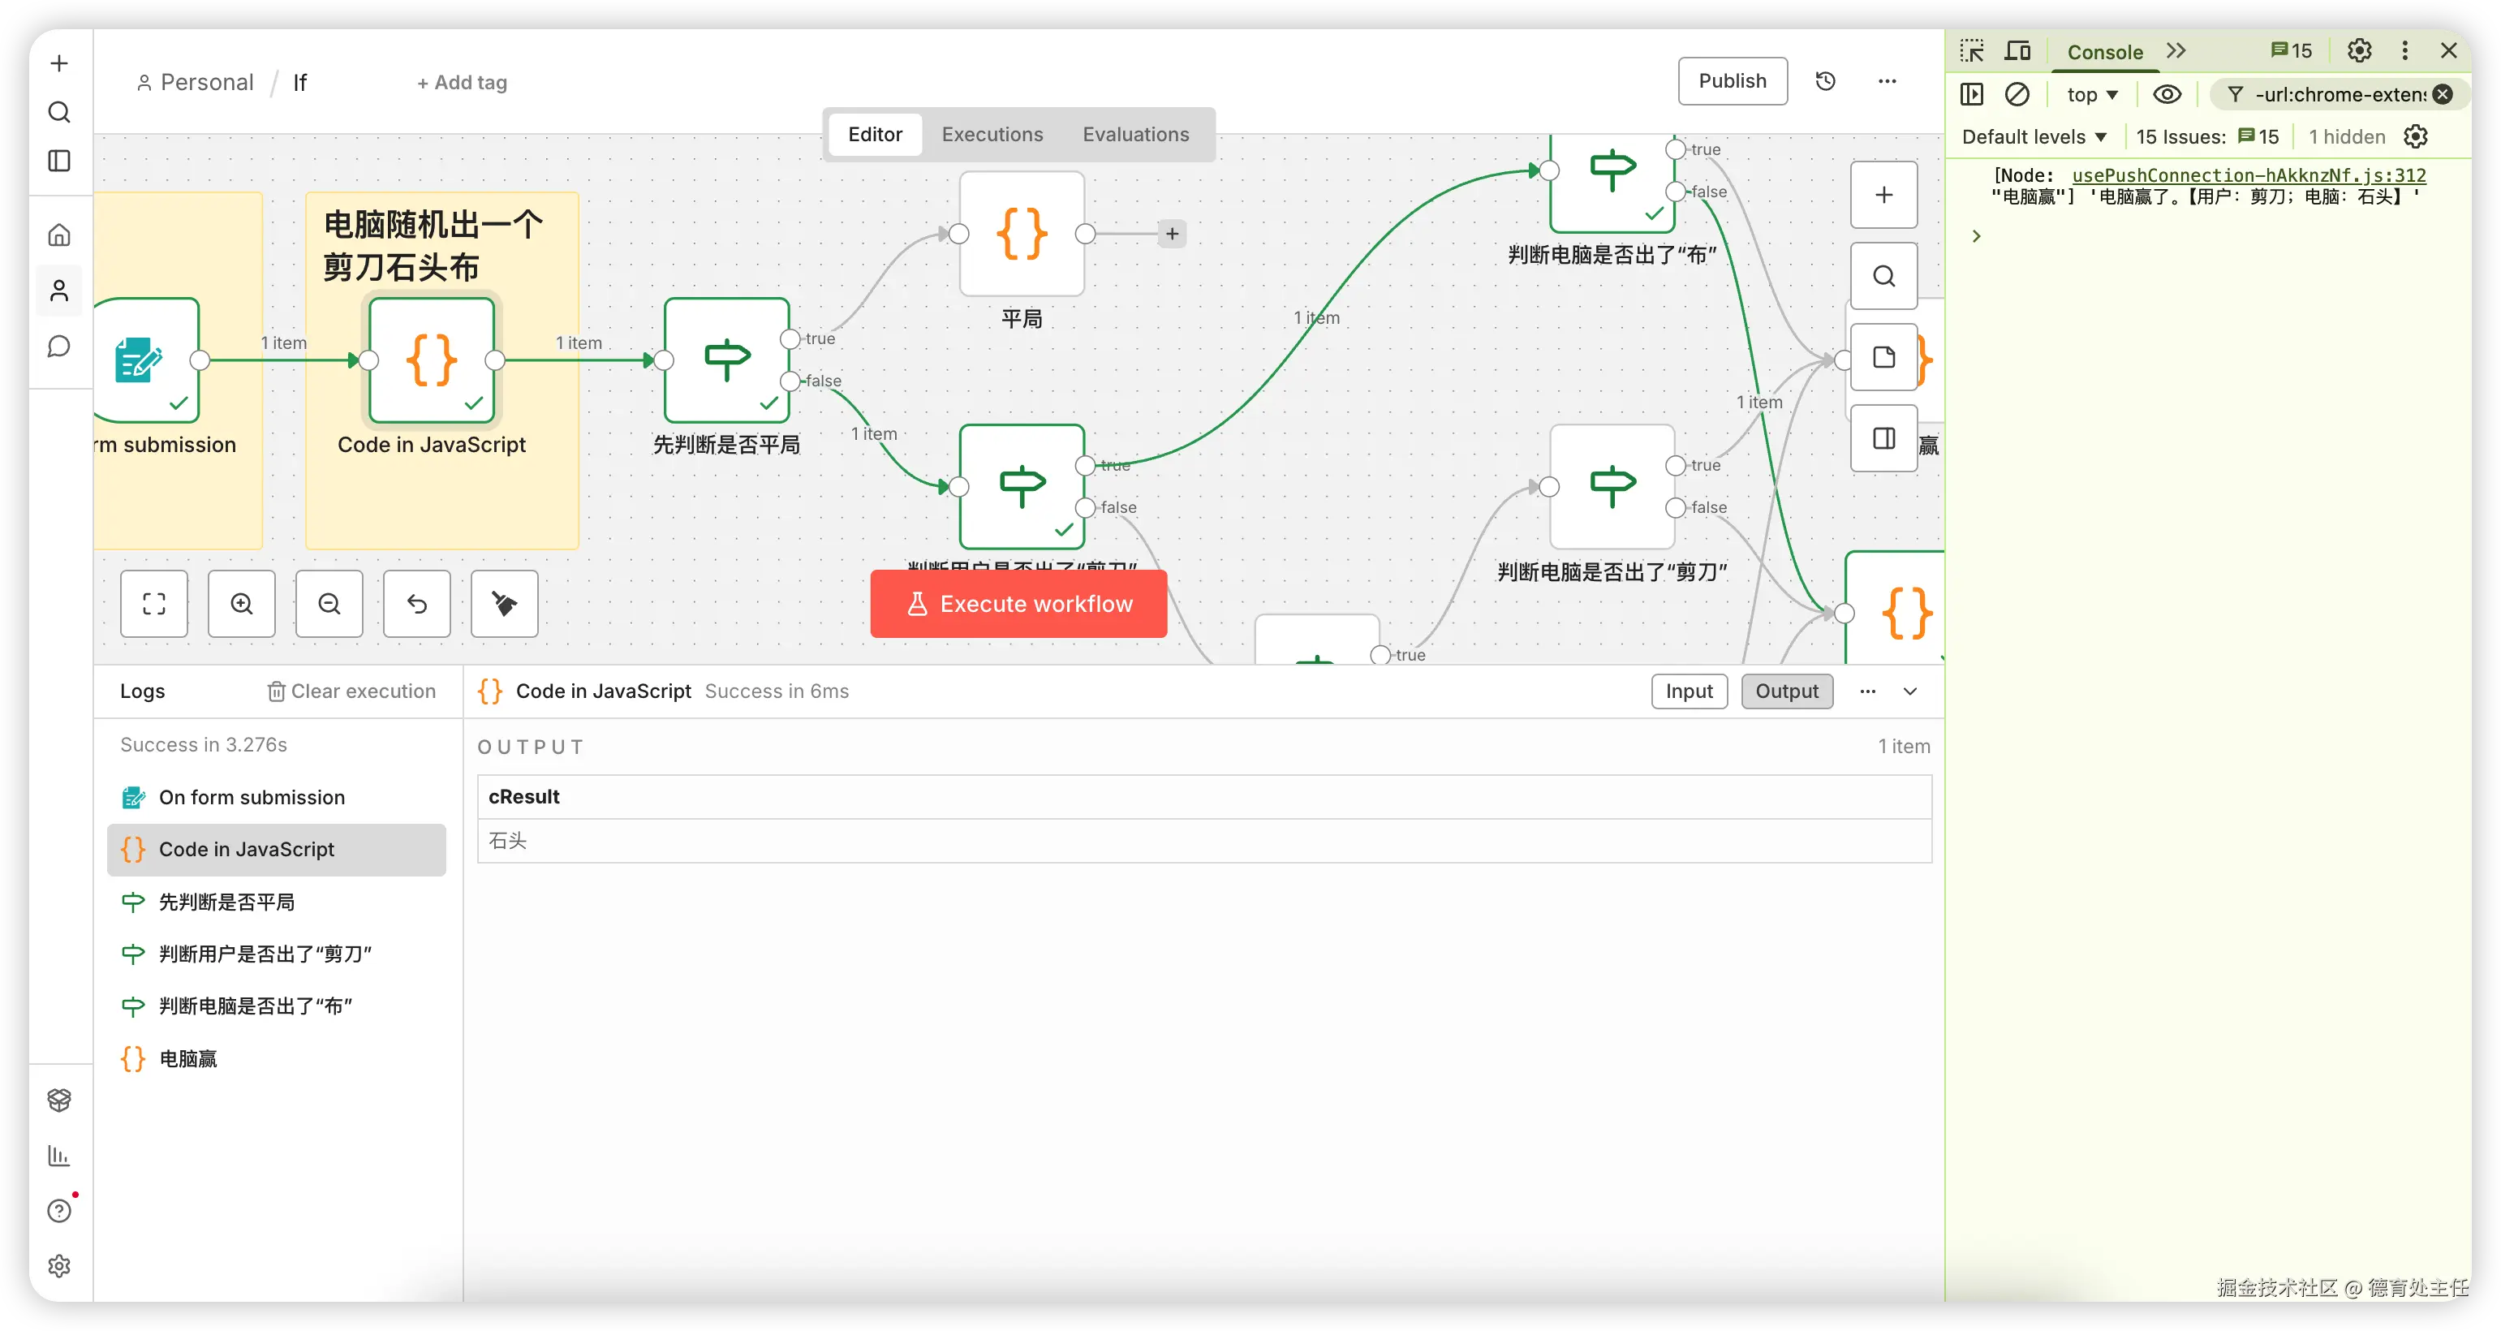Click the tidy up workflow broom icon
The height and width of the screenshot is (1331, 2501).
point(504,604)
